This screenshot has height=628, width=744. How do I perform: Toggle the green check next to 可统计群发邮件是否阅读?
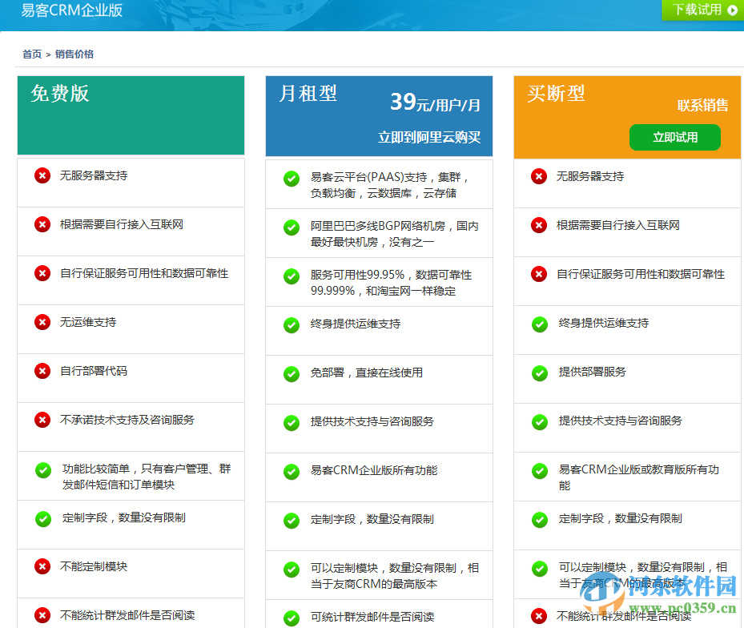click(x=291, y=618)
